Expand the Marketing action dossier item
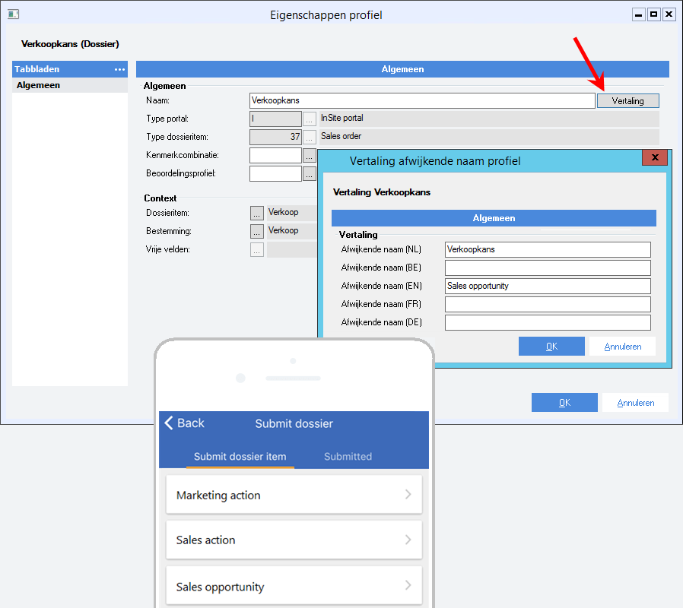Screen dimensions: 683x608 pos(294,495)
